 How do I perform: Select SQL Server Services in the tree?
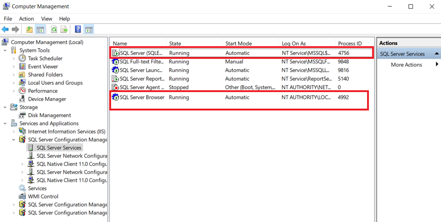tap(59, 148)
